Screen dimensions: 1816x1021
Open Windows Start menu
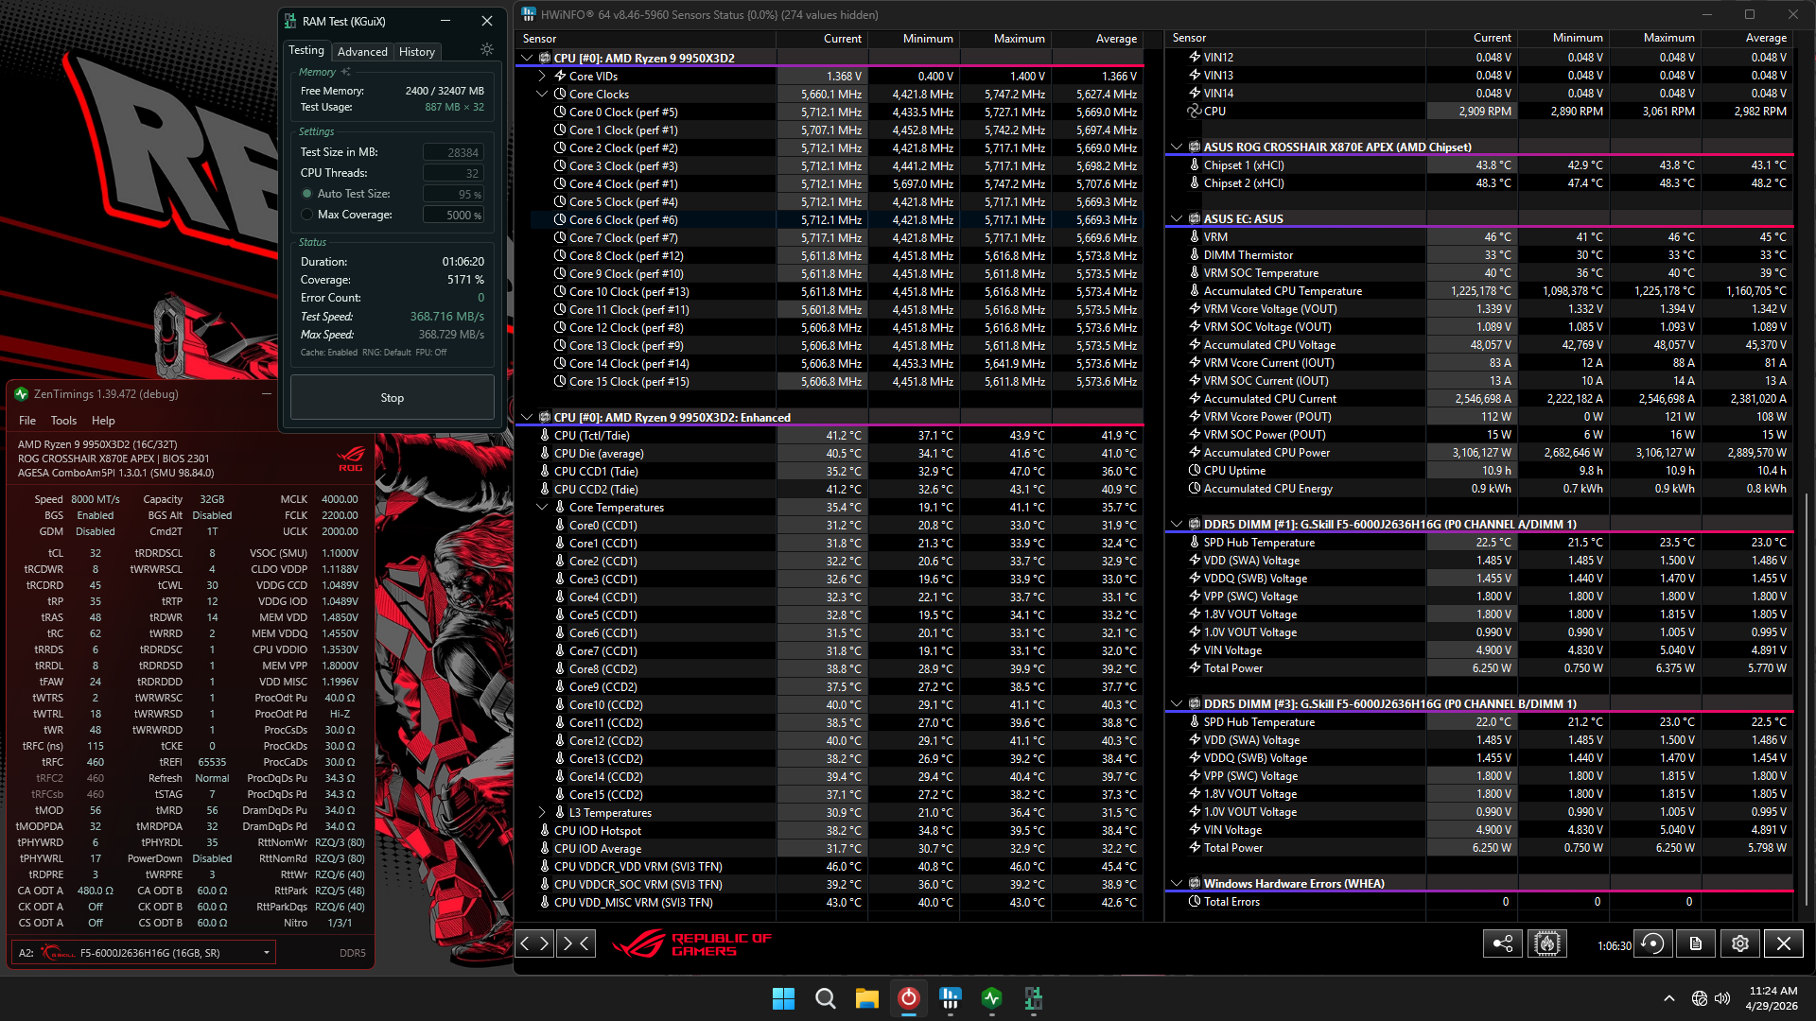coord(783,998)
